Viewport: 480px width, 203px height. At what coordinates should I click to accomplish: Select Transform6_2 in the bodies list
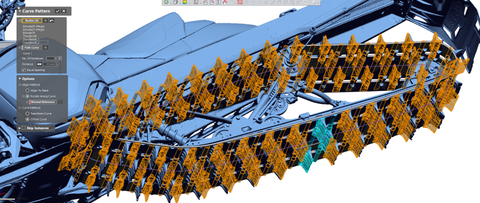point(35,42)
